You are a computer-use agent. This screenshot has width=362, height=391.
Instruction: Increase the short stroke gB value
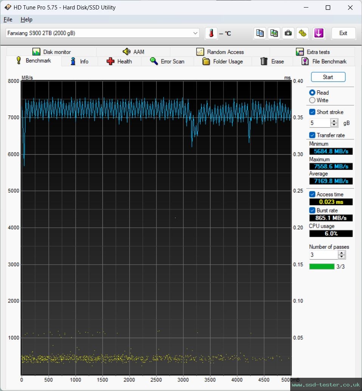coord(334,121)
